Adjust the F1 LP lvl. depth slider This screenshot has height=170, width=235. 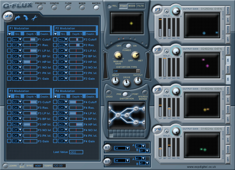(30, 51)
